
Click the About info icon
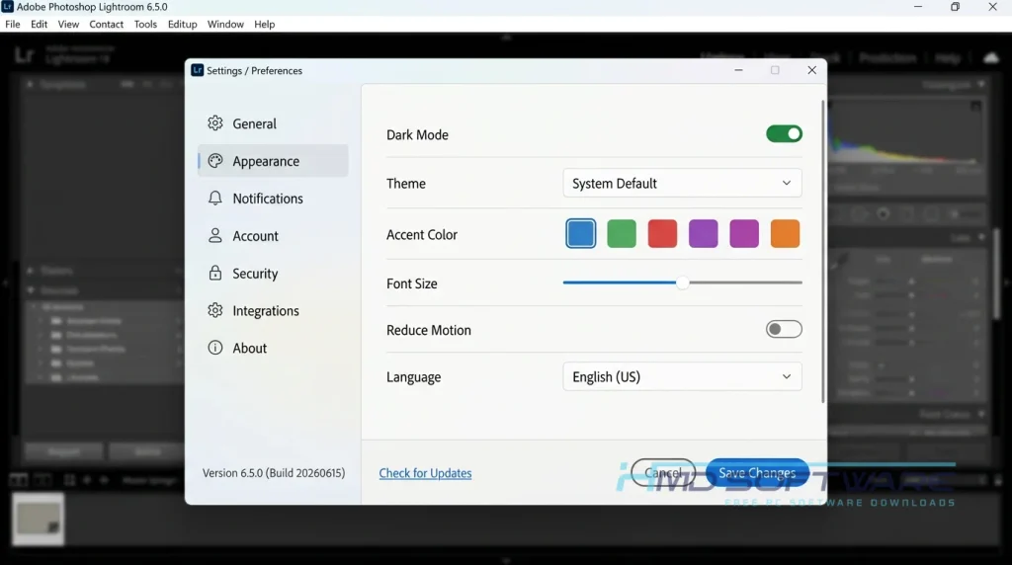214,348
